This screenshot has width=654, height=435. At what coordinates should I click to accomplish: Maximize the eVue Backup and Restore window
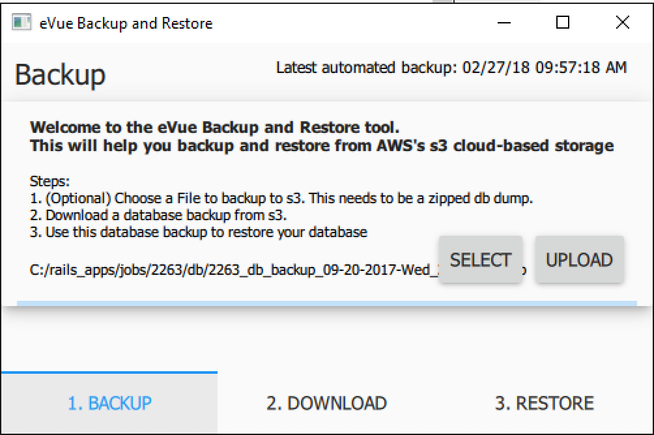click(563, 23)
